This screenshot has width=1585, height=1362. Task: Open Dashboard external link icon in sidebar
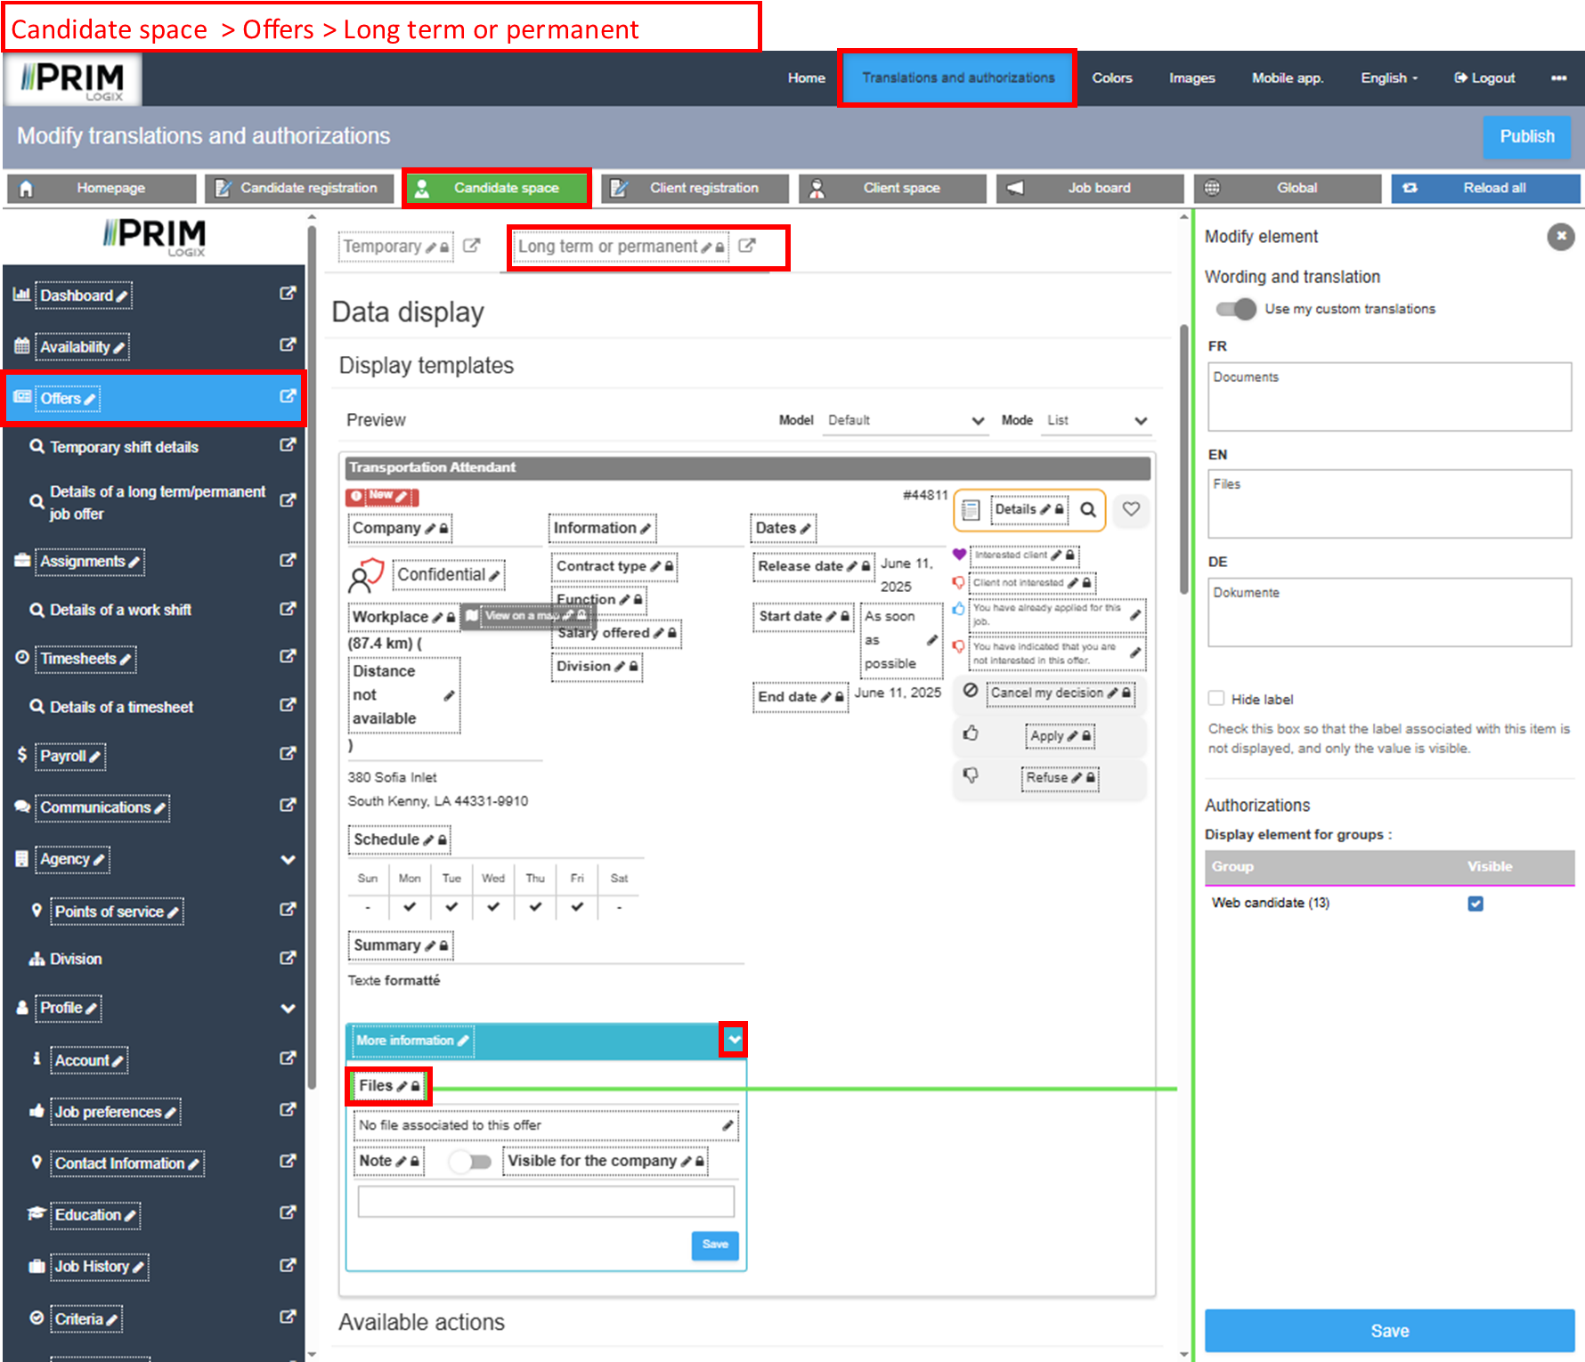[288, 294]
